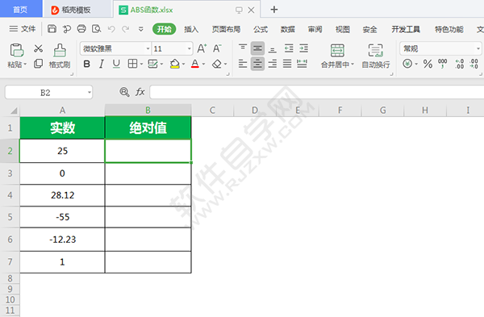Image resolution: width=484 pixels, height=317 pixels.
Task: Toggle Underline formatting
Action: point(116,64)
